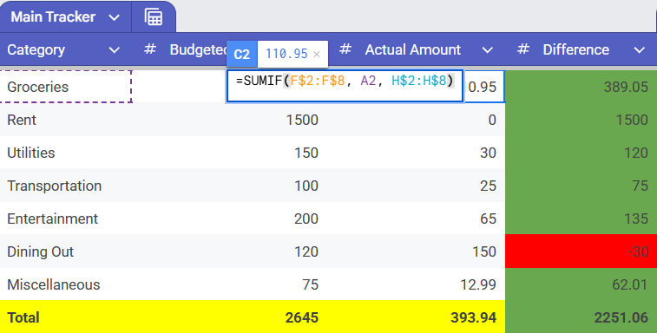Click the Entertainment actual amount 65

pyautogui.click(x=488, y=219)
